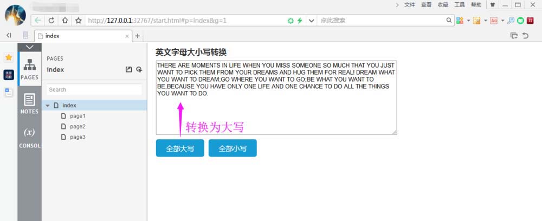Click the browser refresh icon
Screen dimensions: 542x221
click(x=51, y=21)
